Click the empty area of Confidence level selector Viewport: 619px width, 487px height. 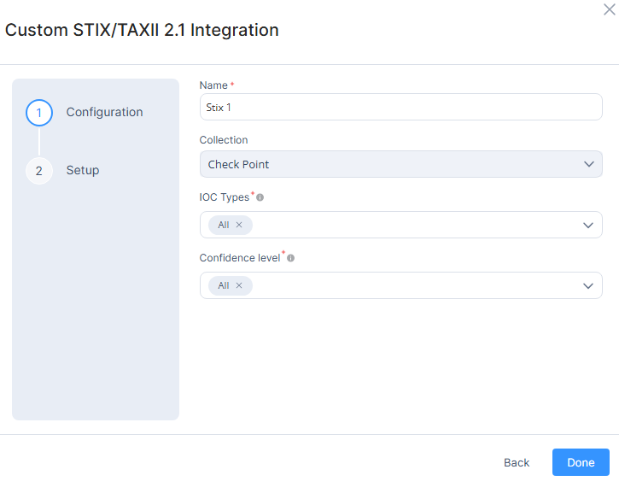point(410,285)
